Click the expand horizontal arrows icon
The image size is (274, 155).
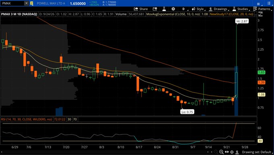[226, 152]
